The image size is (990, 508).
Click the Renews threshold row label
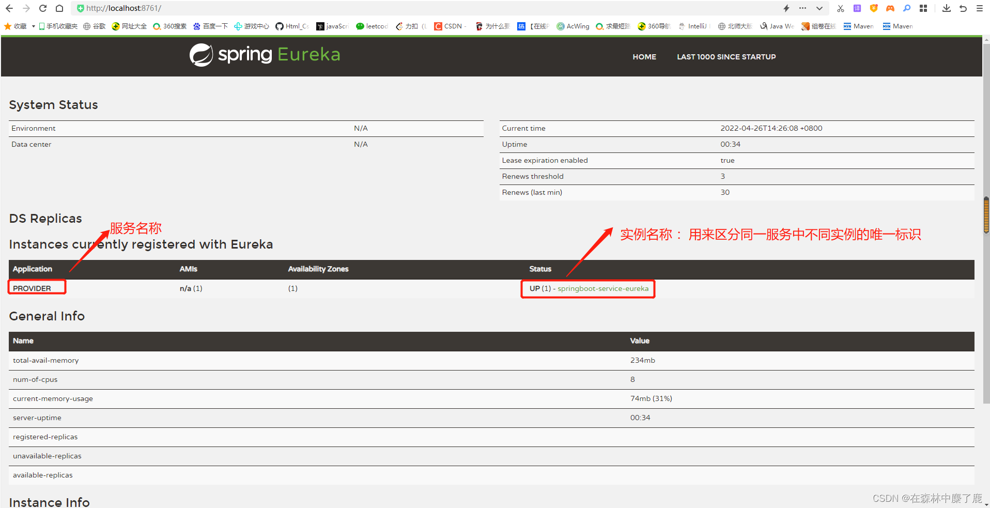click(533, 176)
